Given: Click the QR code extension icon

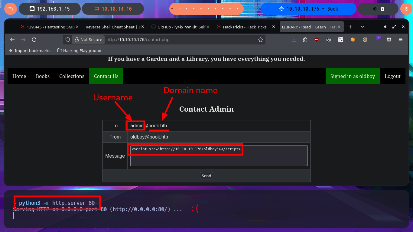Looking at the screenshot, I should coord(341,40).
